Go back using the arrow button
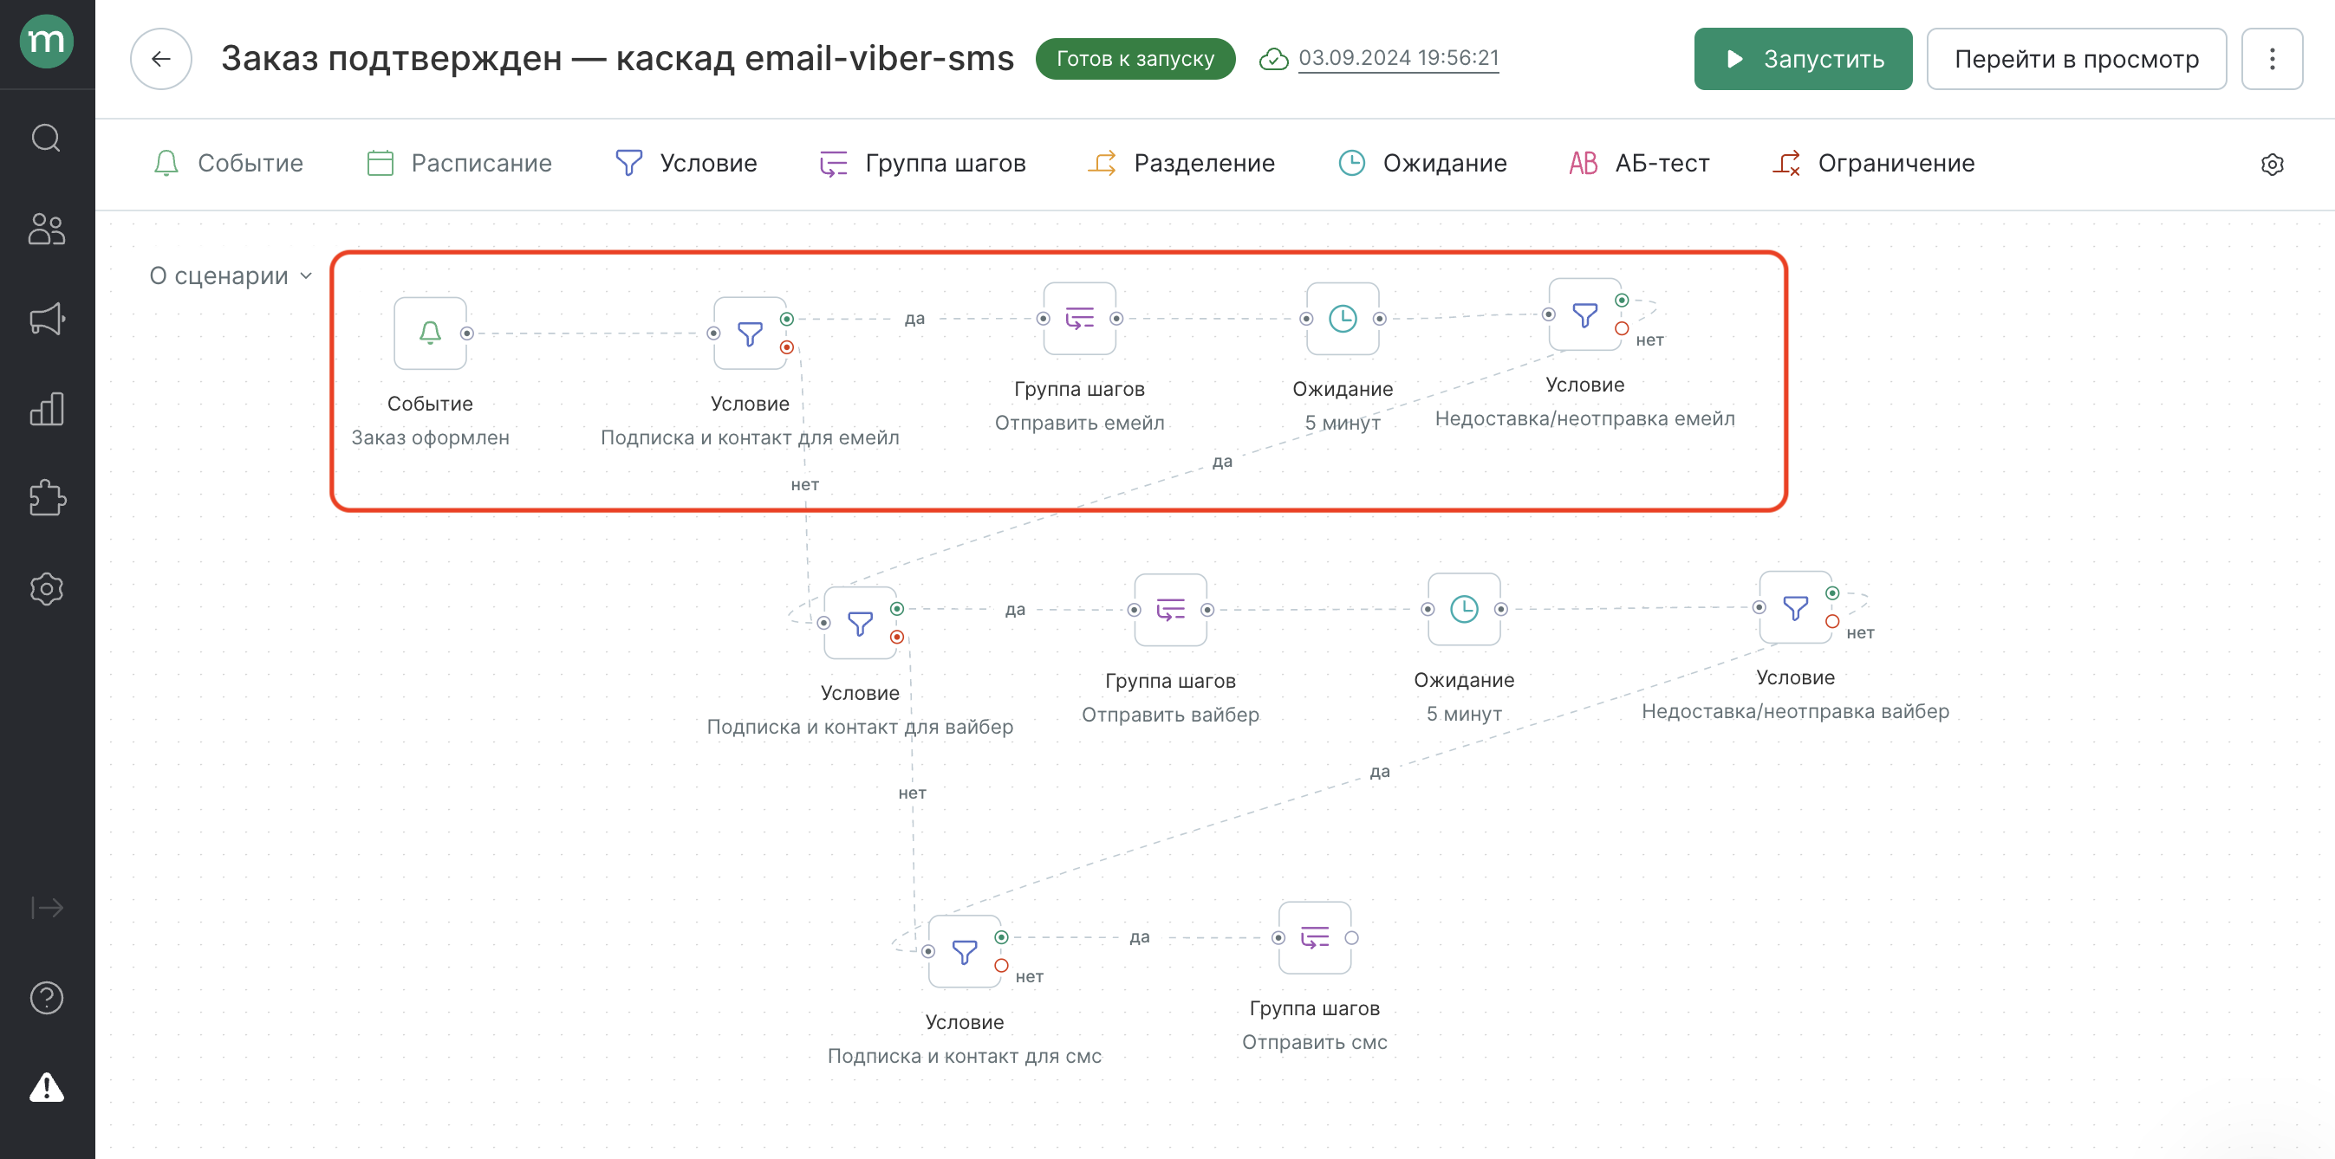The image size is (2335, 1159). click(x=160, y=59)
